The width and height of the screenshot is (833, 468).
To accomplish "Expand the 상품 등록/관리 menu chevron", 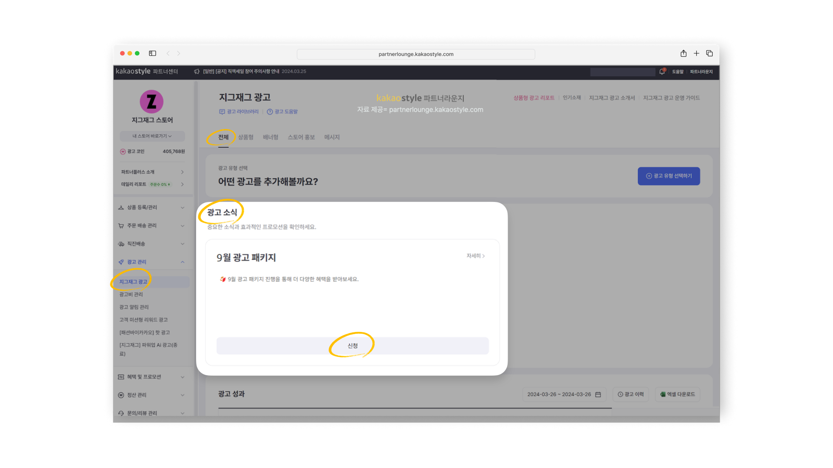I will coord(183,208).
